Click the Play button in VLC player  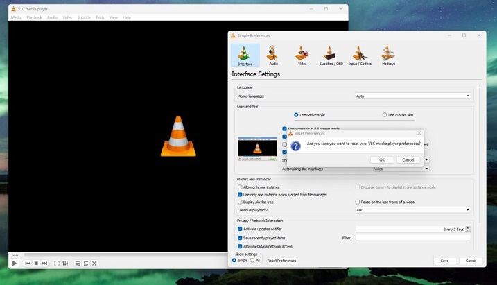pyautogui.click(x=15, y=263)
